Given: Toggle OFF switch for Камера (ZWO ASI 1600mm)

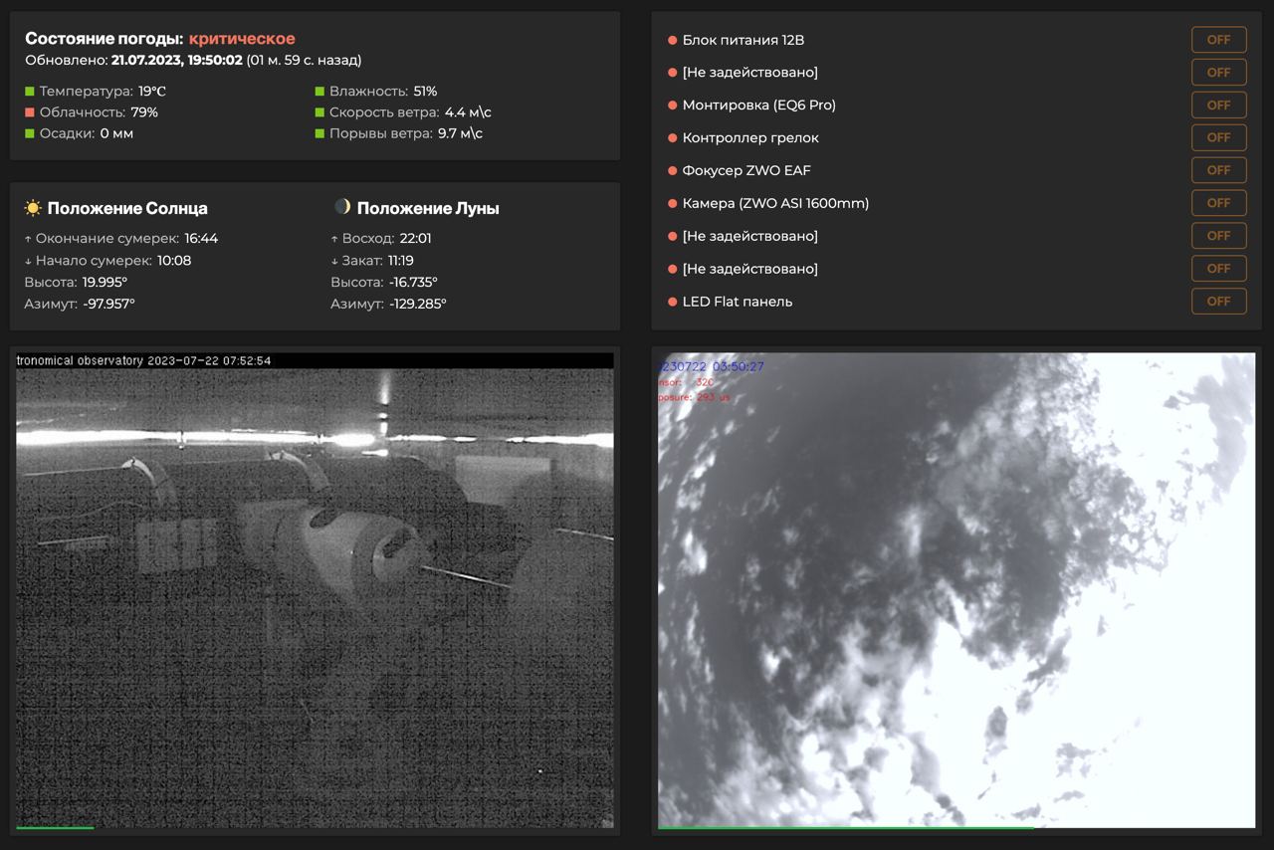Looking at the screenshot, I should tap(1218, 203).
